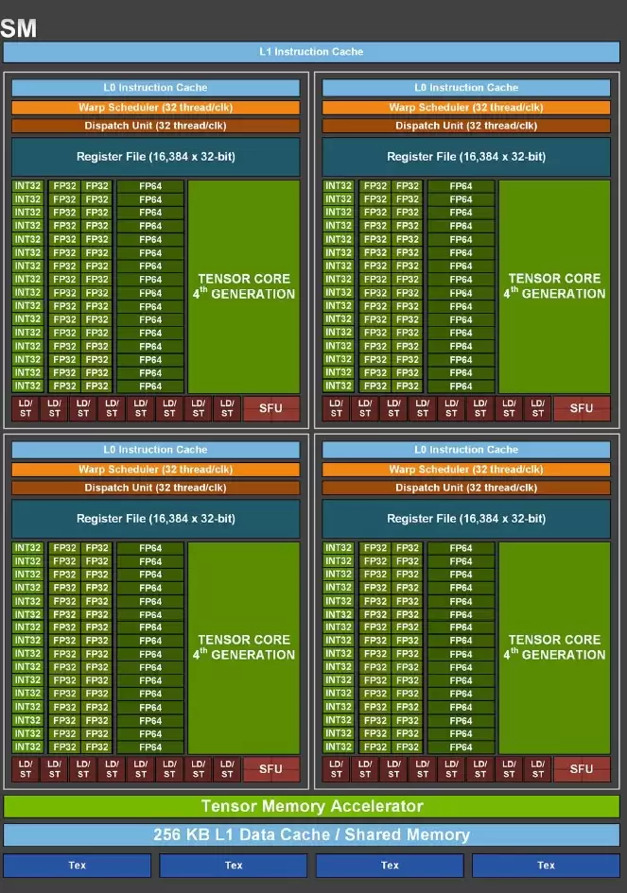This screenshot has height=893, width=627.
Task: Click the SFU block in the bottom-right partition
Action: 582,769
